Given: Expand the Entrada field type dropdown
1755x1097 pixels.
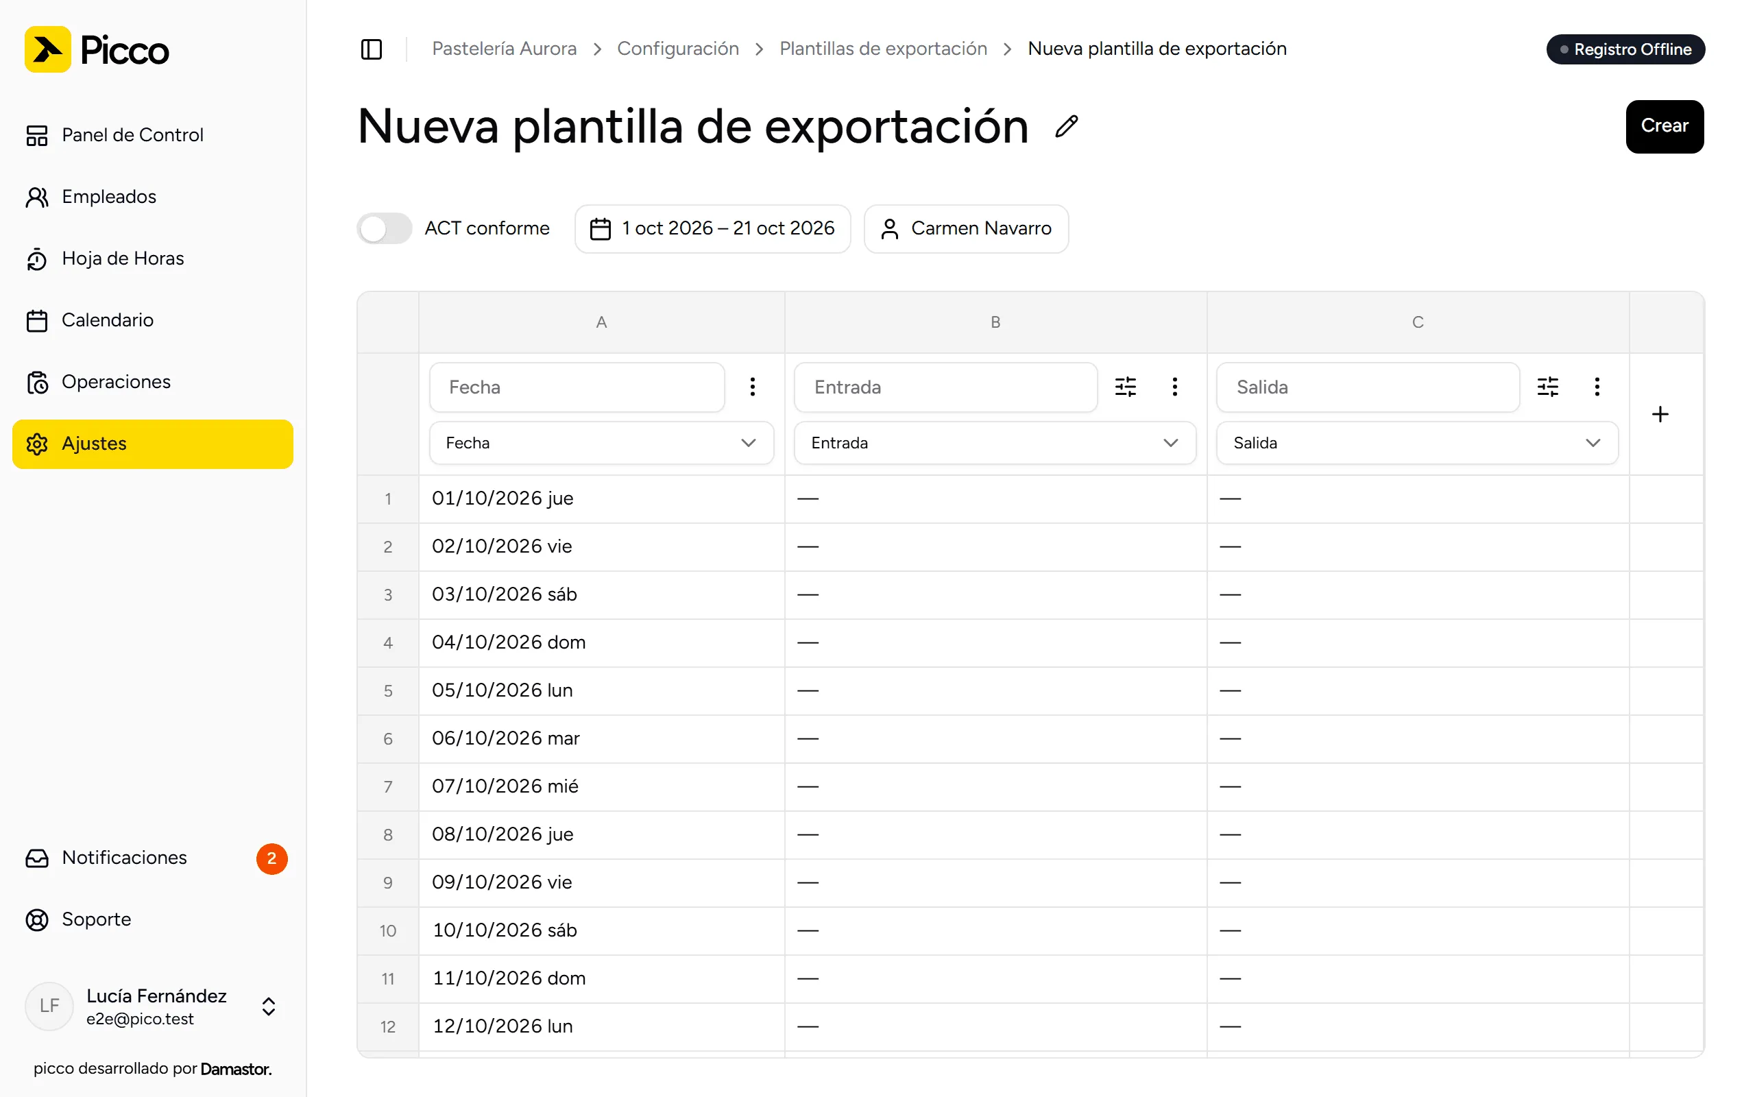Looking at the screenshot, I should click(995, 443).
